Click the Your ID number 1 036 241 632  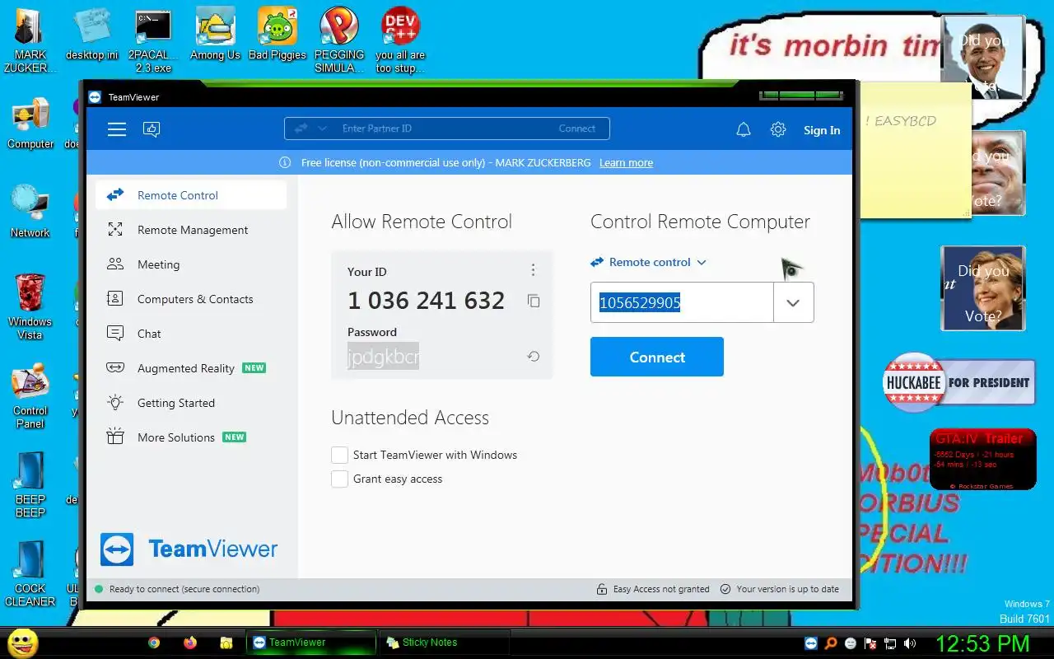[426, 301]
